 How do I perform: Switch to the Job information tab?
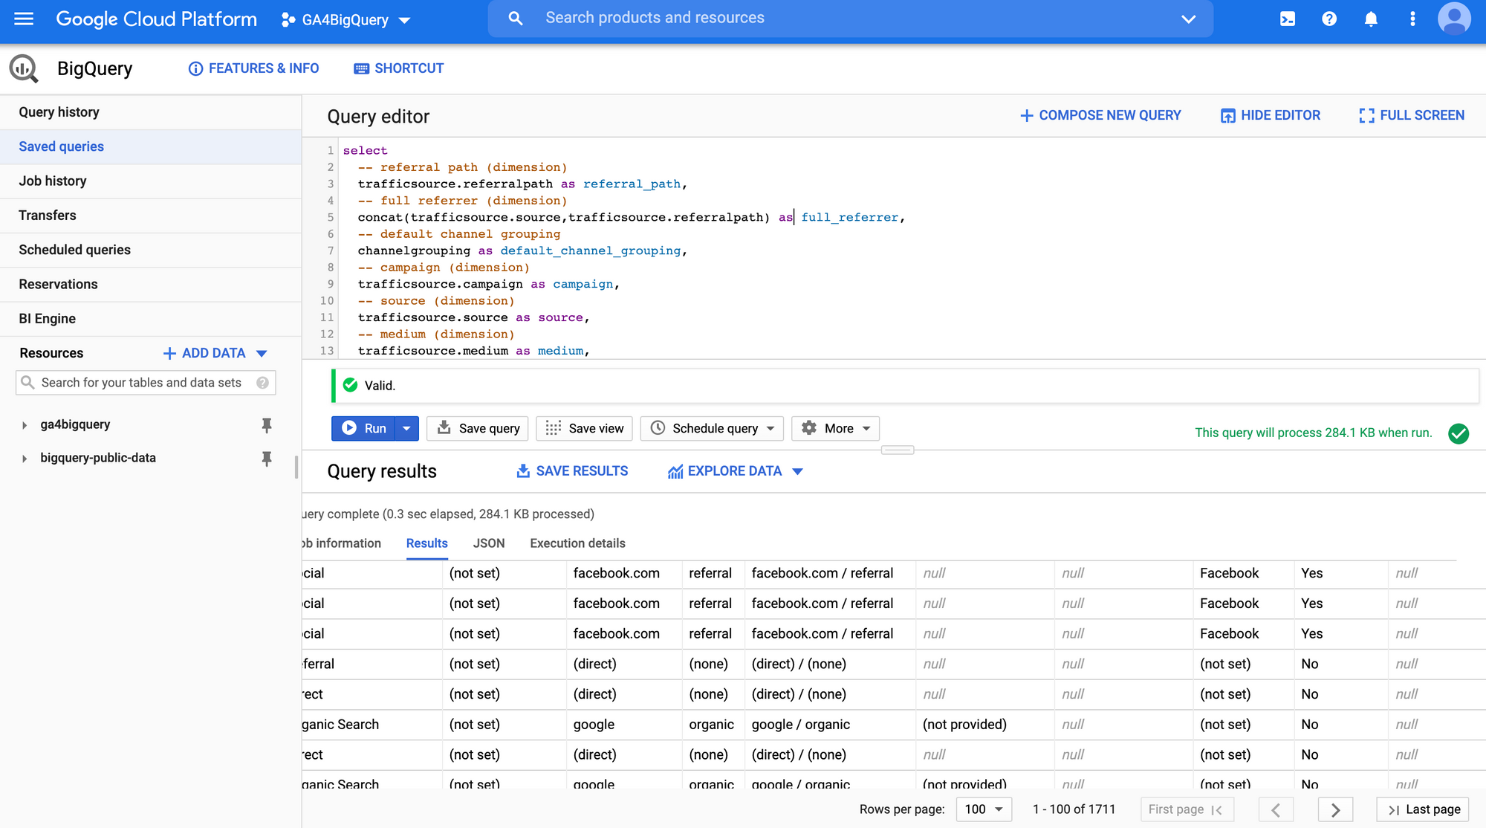click(342, 543)
